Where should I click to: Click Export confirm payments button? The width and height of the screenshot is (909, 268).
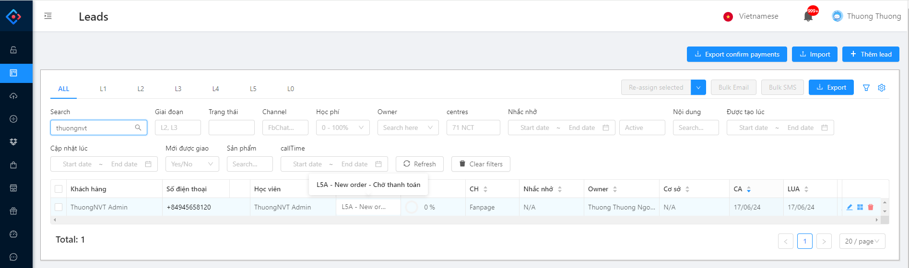736,54
